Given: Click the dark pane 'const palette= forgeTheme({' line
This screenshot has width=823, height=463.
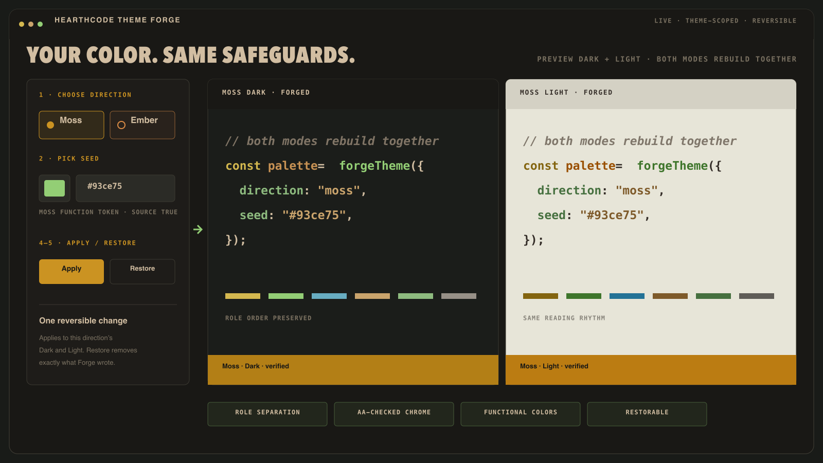Looking at the screenshot, I should [x=325, y=166].
